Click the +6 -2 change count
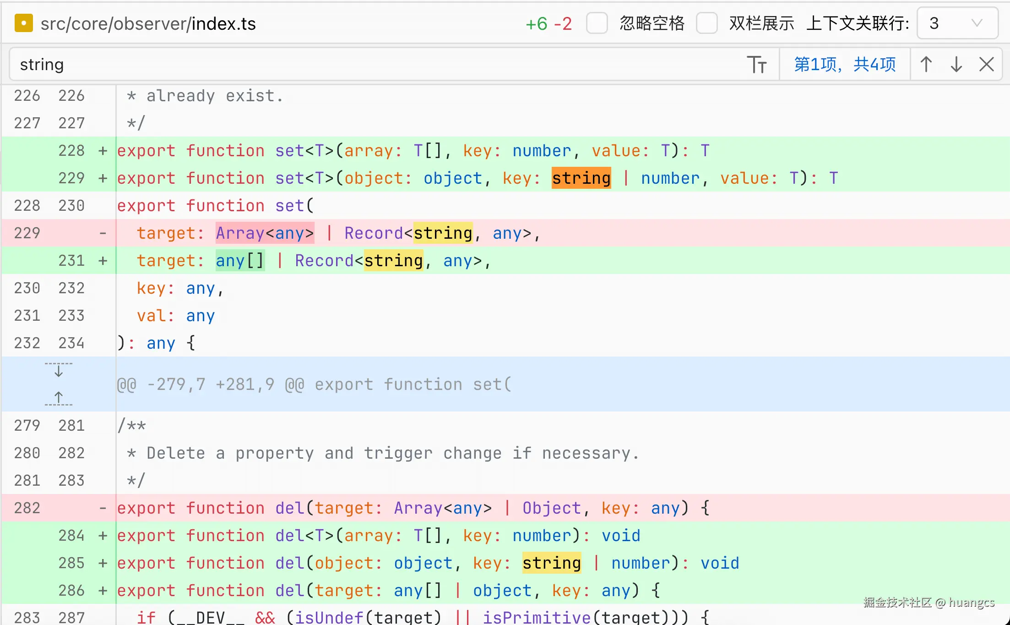 click(548, 23)
